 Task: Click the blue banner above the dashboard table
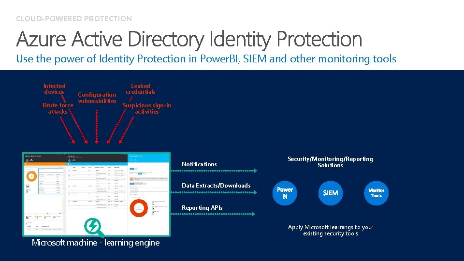point(97,164)
